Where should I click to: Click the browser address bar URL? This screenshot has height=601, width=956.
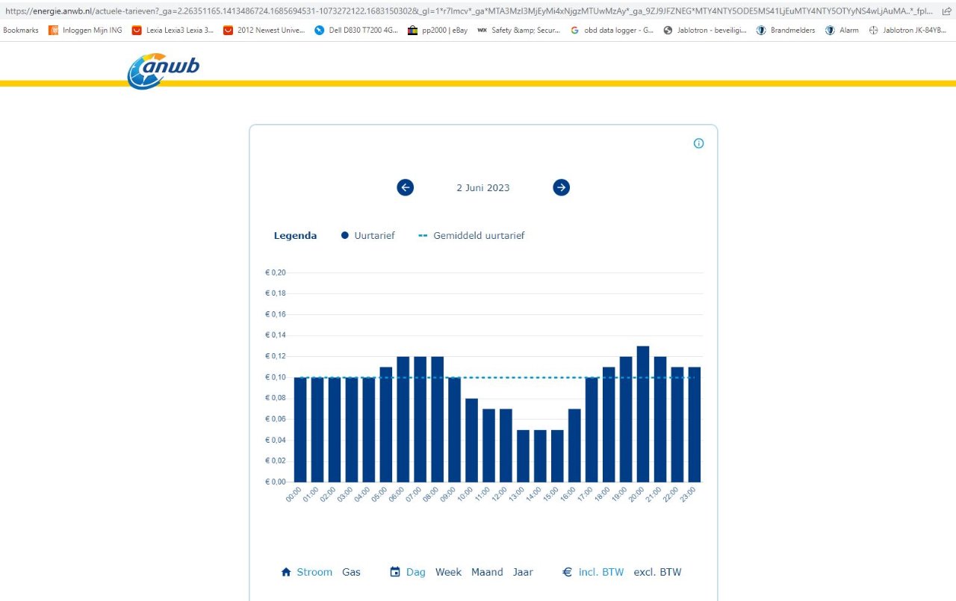tap(469, 11)
